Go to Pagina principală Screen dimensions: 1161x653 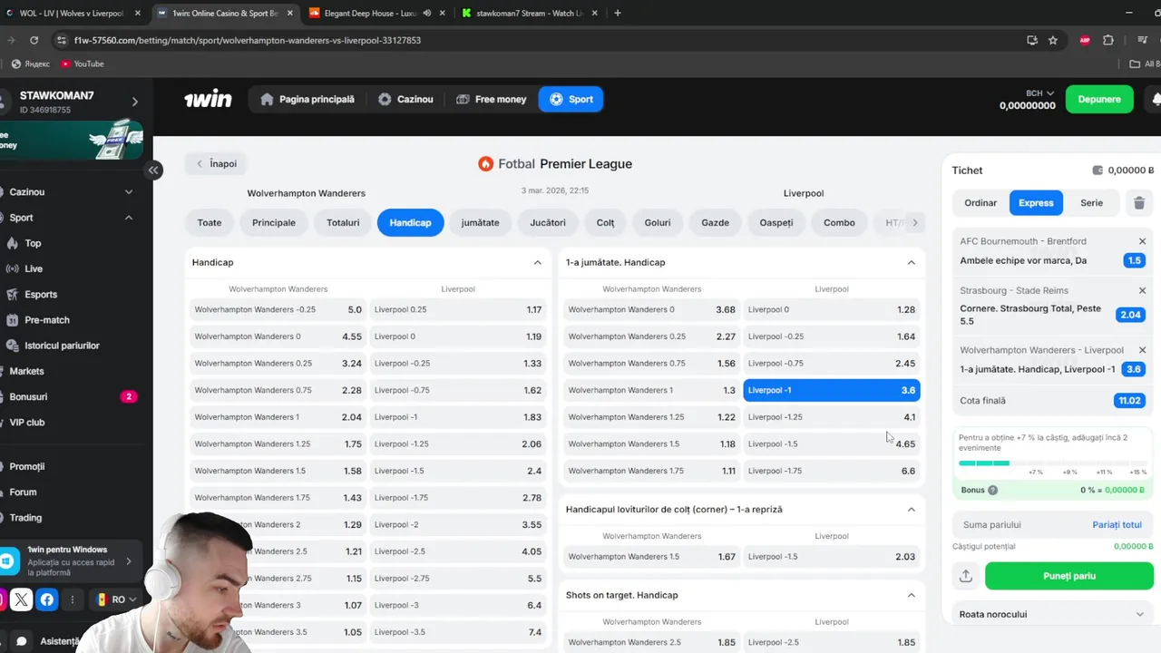pos(307,99)
